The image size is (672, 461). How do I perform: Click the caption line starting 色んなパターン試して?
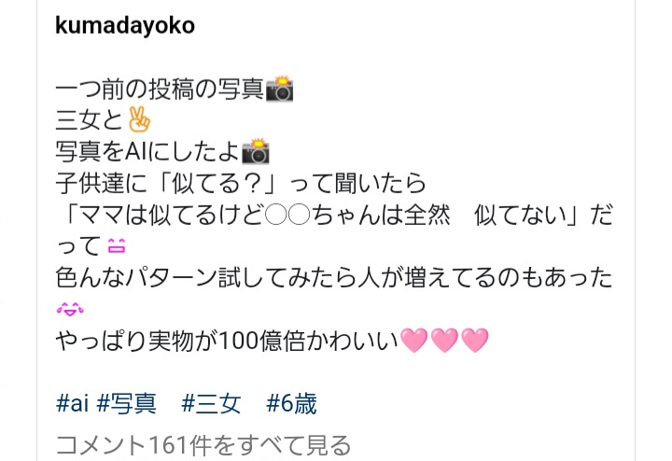(x=334, y=278)
